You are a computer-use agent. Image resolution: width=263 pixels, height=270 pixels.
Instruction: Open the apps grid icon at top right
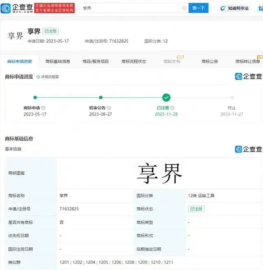[x=261, y=8]
